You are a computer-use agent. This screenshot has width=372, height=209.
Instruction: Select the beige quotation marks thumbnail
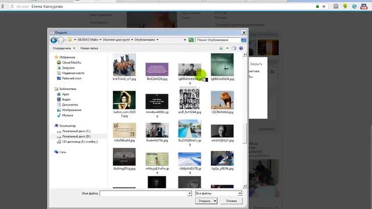124,130
